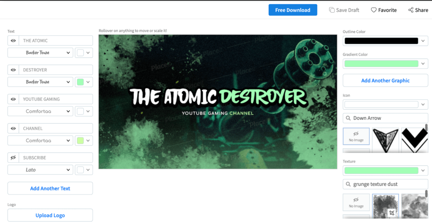Screen dimensions: 432x222
Task: Click the CHANNEL text input field
Action: pyautogui.click(x=56, y=128)
